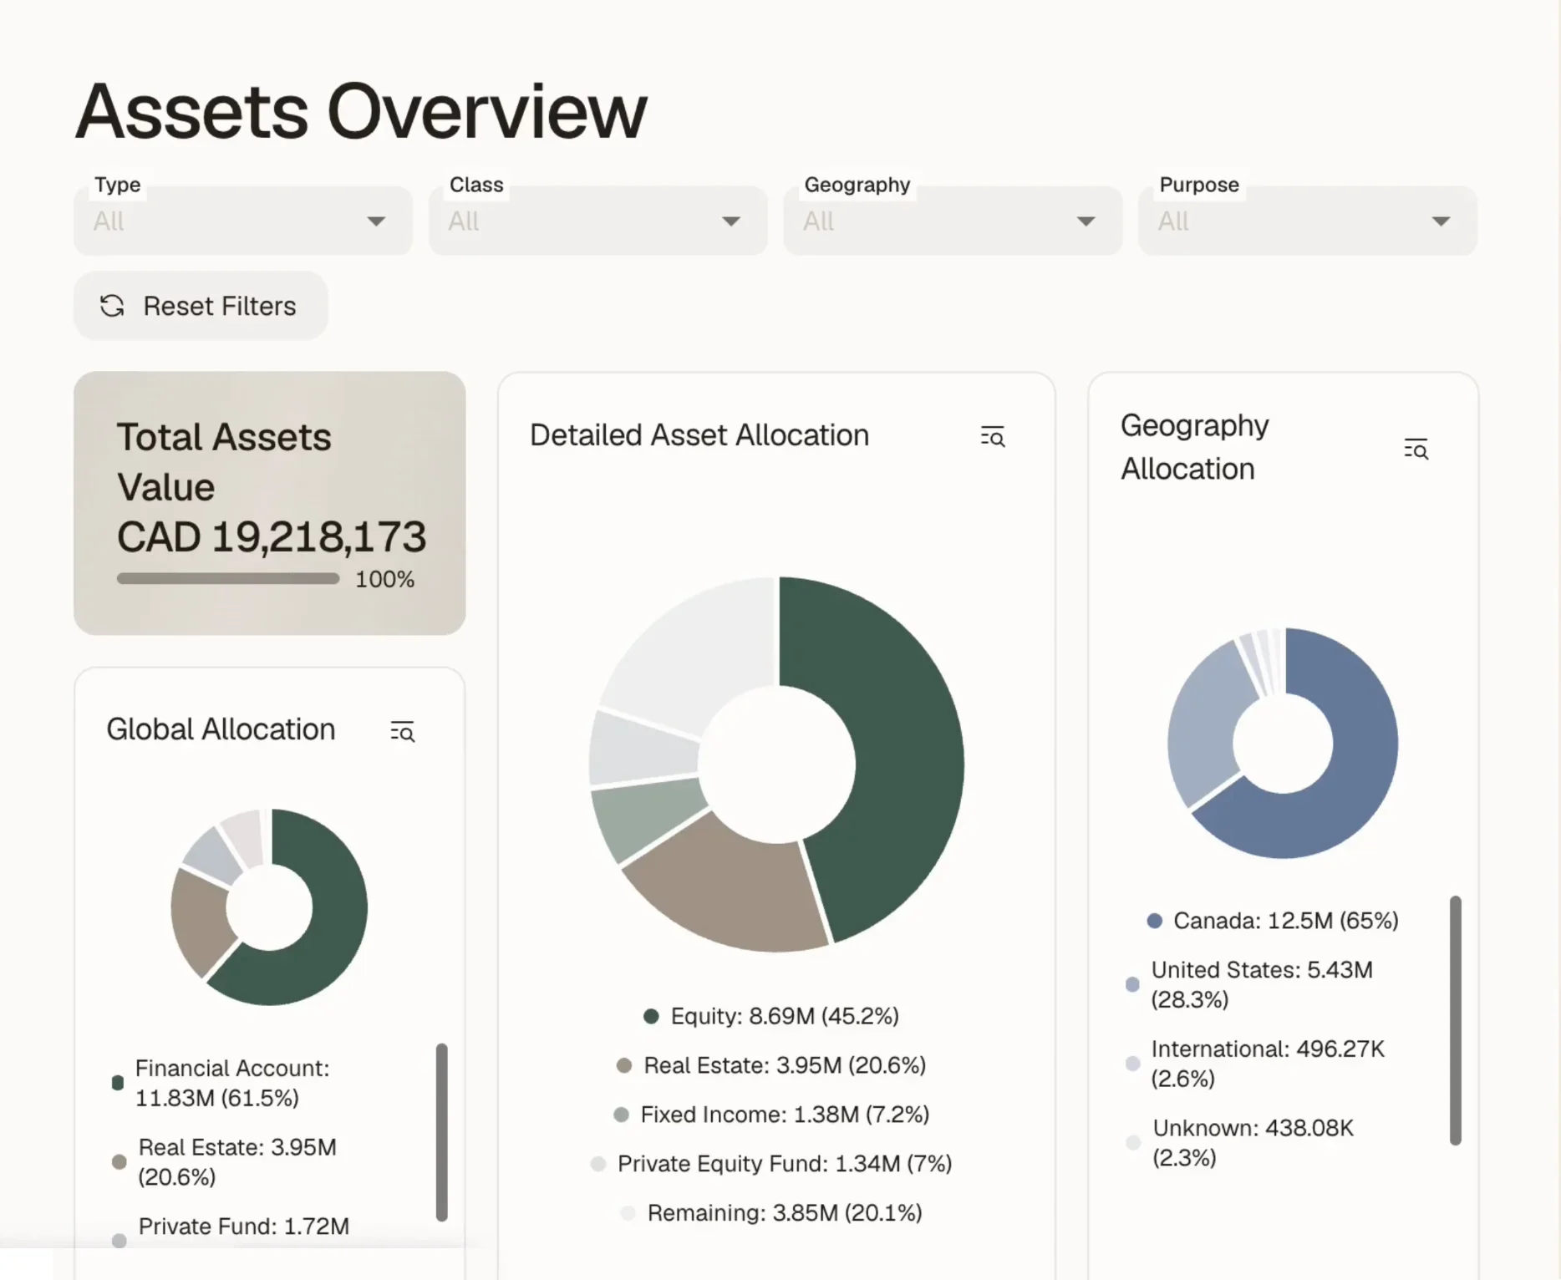The image size is (1561, 1280).
Task: Click the refresh icon in Reset Filters
Action: click(x=112, y=306)
